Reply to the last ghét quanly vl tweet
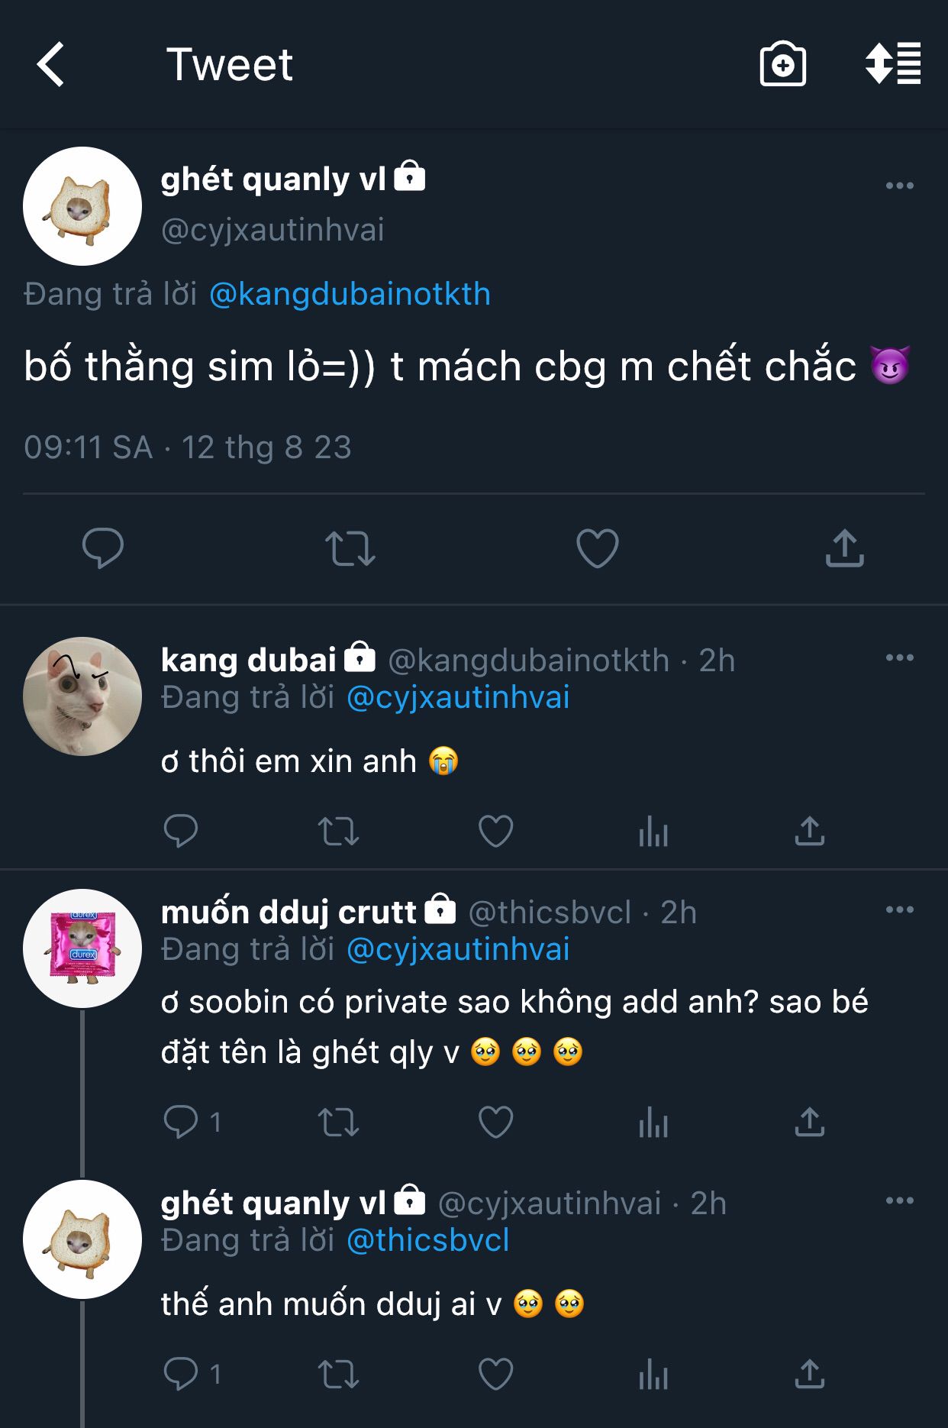 click(x=181, y=1375)
